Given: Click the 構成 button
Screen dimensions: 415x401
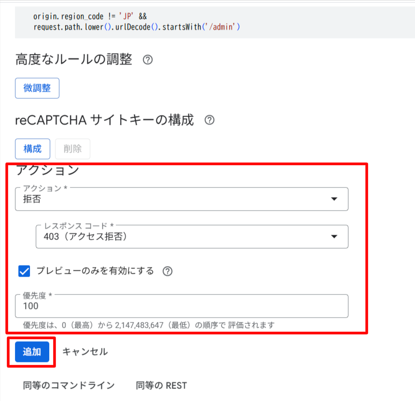Looking at the screenshot, I should (x=32, y=149).
